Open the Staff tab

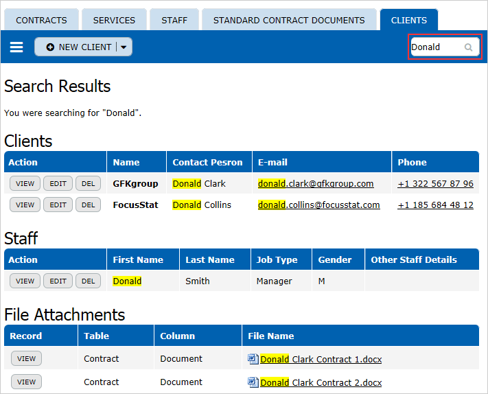point(174,20)
